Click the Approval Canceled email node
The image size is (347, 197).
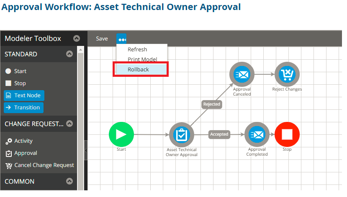click(x=242, y=74)
